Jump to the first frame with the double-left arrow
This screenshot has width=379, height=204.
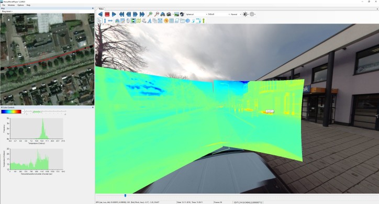click(x=121, y=14)
